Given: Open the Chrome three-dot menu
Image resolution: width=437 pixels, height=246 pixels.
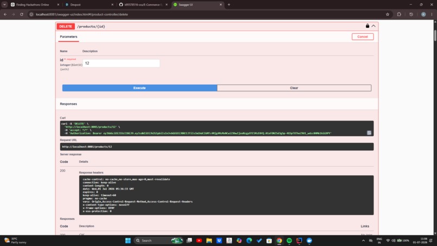Looking at the screenshot, I should (432, 14).
